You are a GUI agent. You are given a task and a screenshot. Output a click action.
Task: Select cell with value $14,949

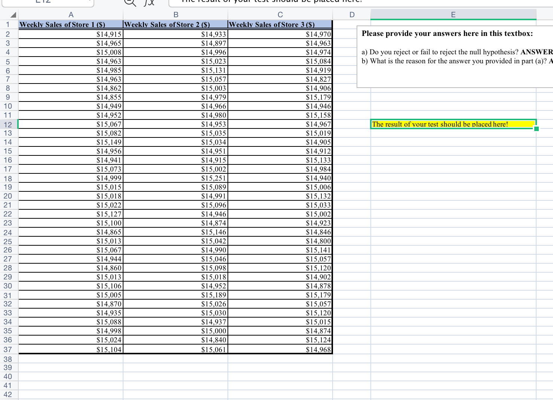[x=71, y=106]
